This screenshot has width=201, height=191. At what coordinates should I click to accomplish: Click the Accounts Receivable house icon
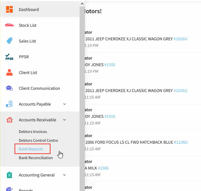point(9,120)
